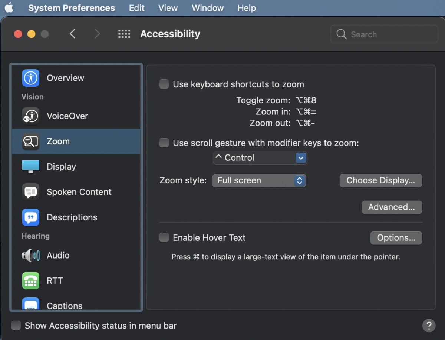Click the Choose Display button
The width and height of the screenshot is (445, 340).
[x=380, y=181]
